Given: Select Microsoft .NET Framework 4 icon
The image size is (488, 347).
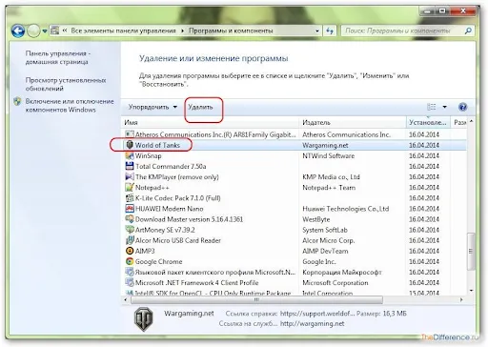Looking at the screenshot, I should (130, 283).
